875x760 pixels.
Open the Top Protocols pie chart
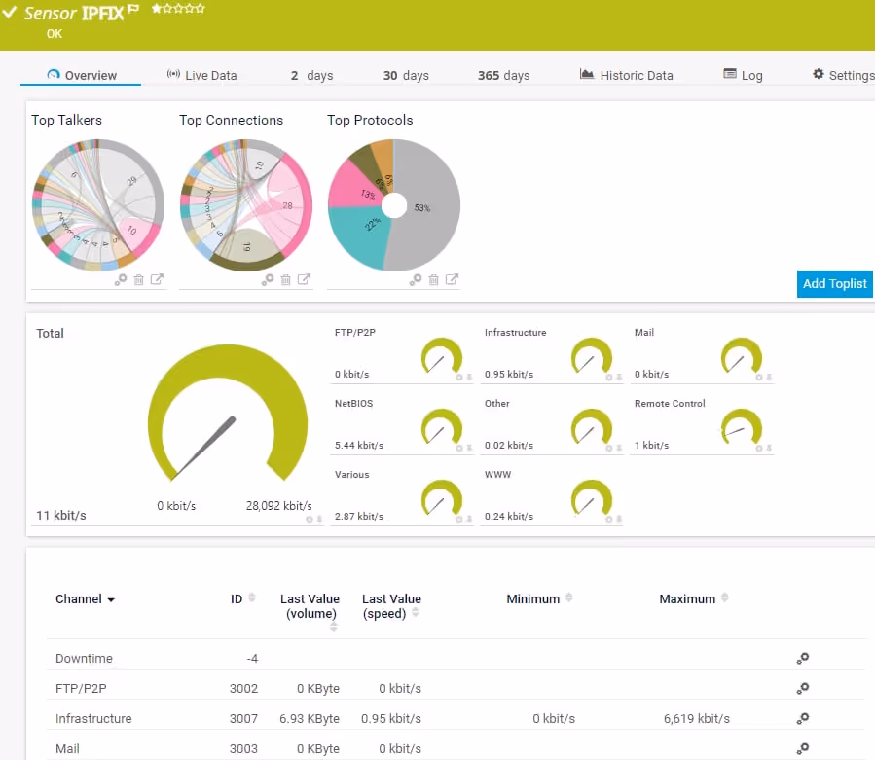coord(393,205)
